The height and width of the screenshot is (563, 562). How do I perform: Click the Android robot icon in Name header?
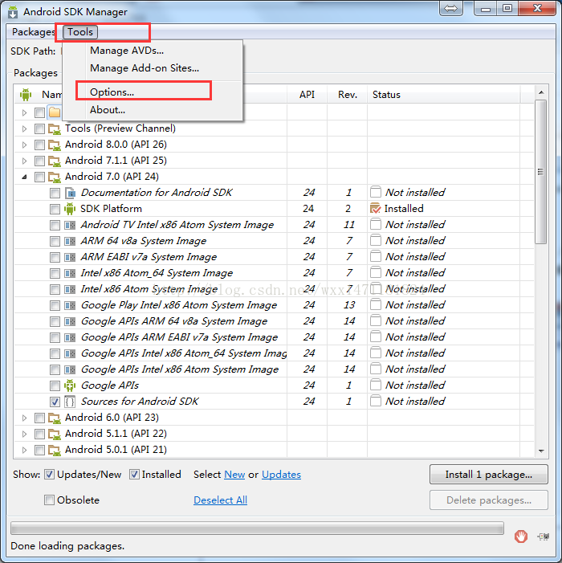26,95
